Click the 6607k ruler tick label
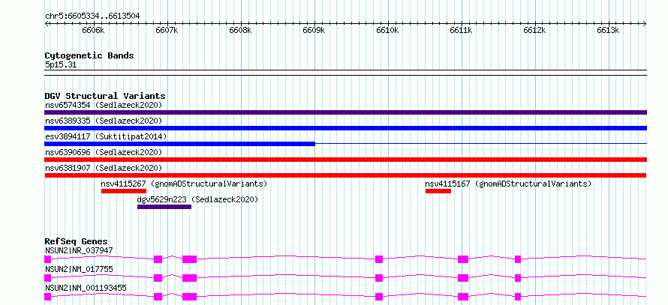 168,31
